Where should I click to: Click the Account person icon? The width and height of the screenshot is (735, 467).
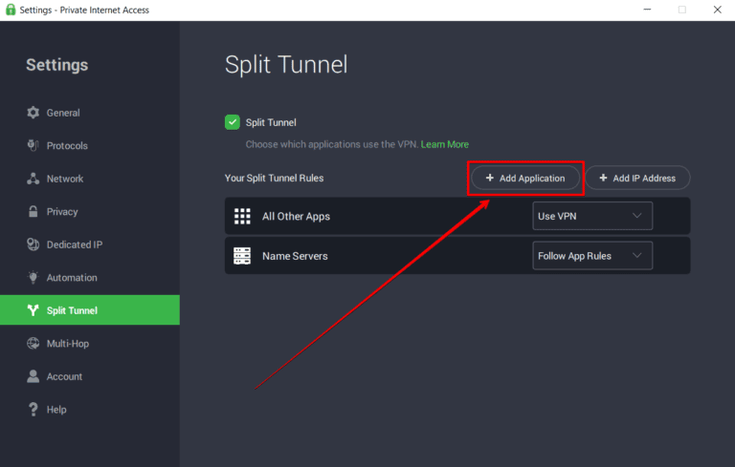point(33,376)
